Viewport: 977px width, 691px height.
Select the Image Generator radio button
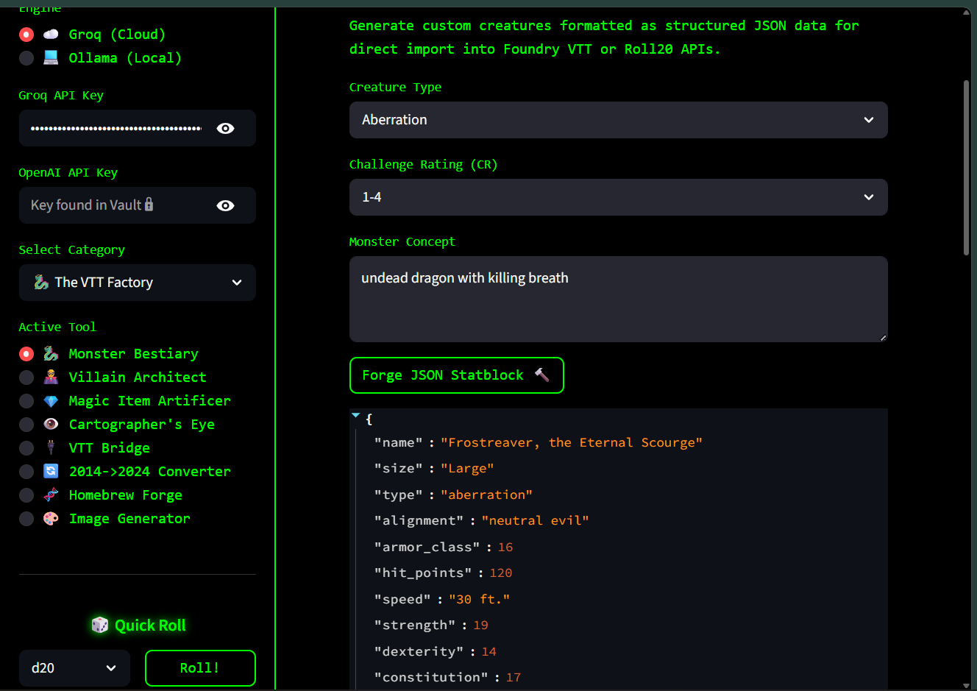26,519
